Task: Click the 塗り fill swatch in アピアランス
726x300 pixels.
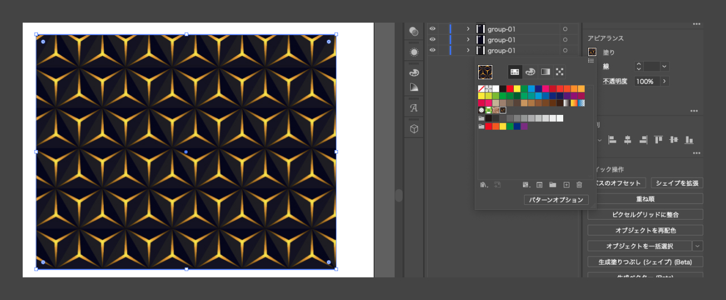Action: pos(592,52)
